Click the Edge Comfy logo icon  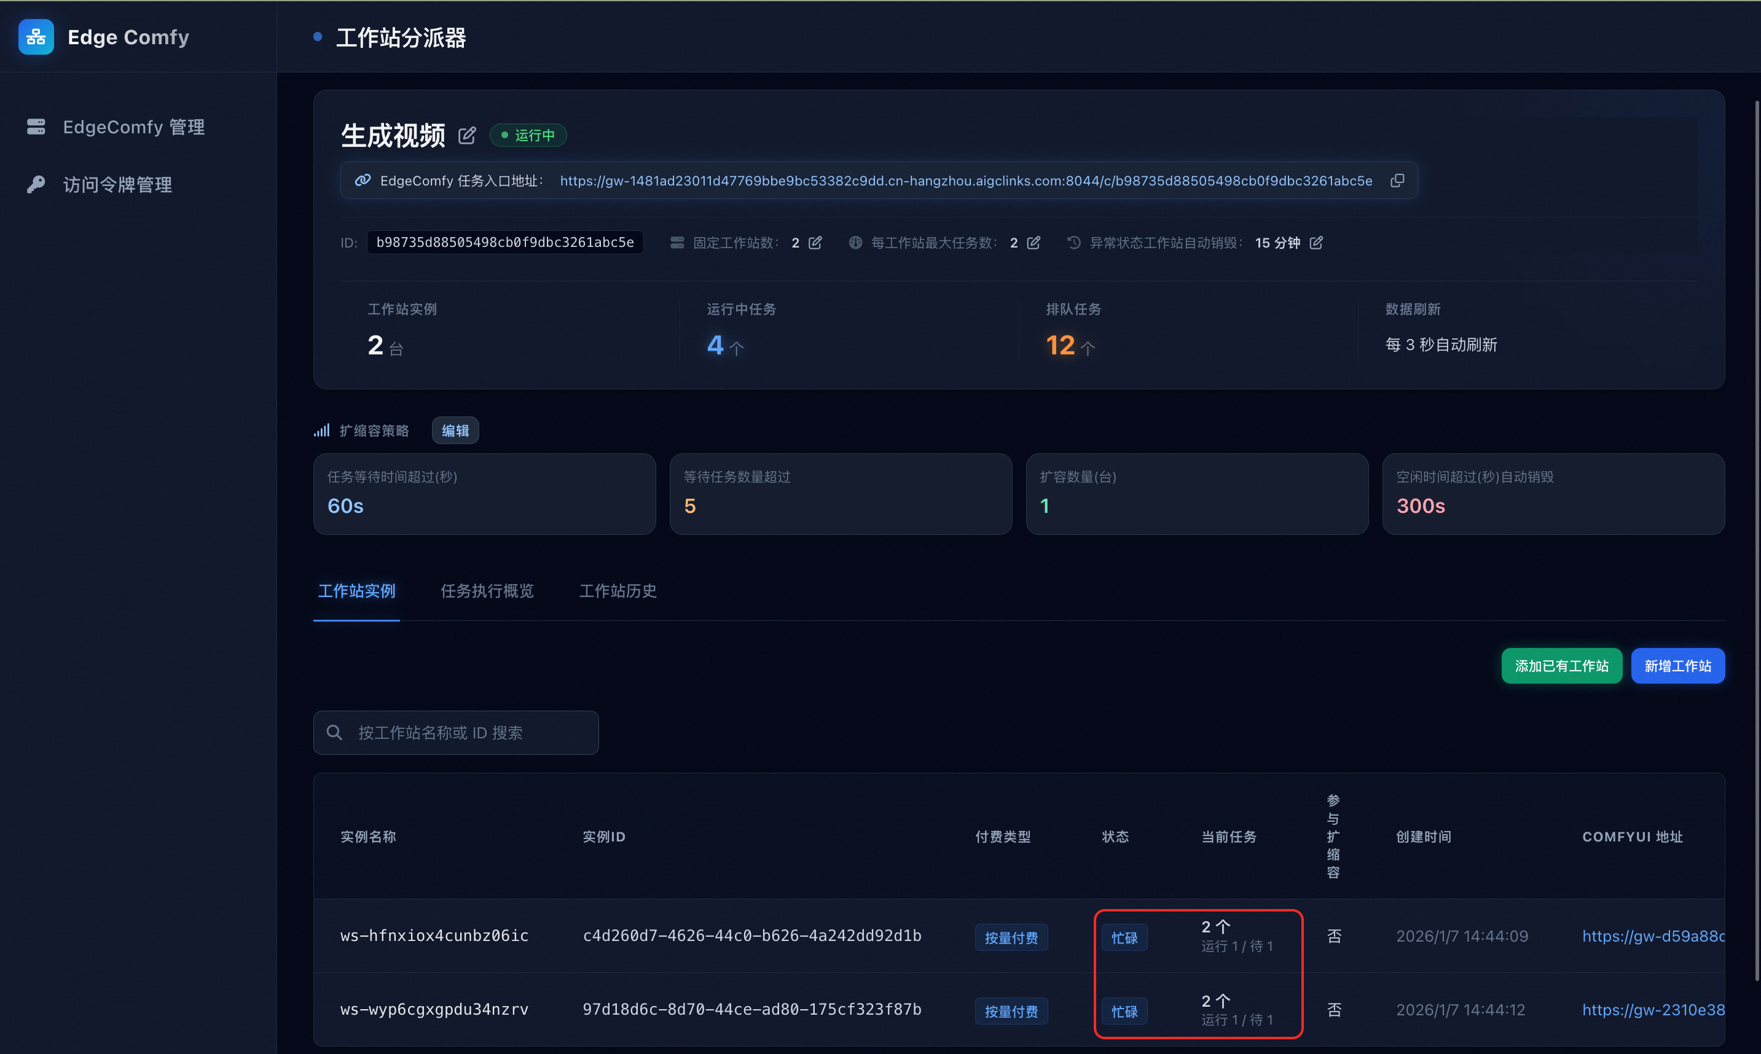pyautogui.click(x=36, y=36)
